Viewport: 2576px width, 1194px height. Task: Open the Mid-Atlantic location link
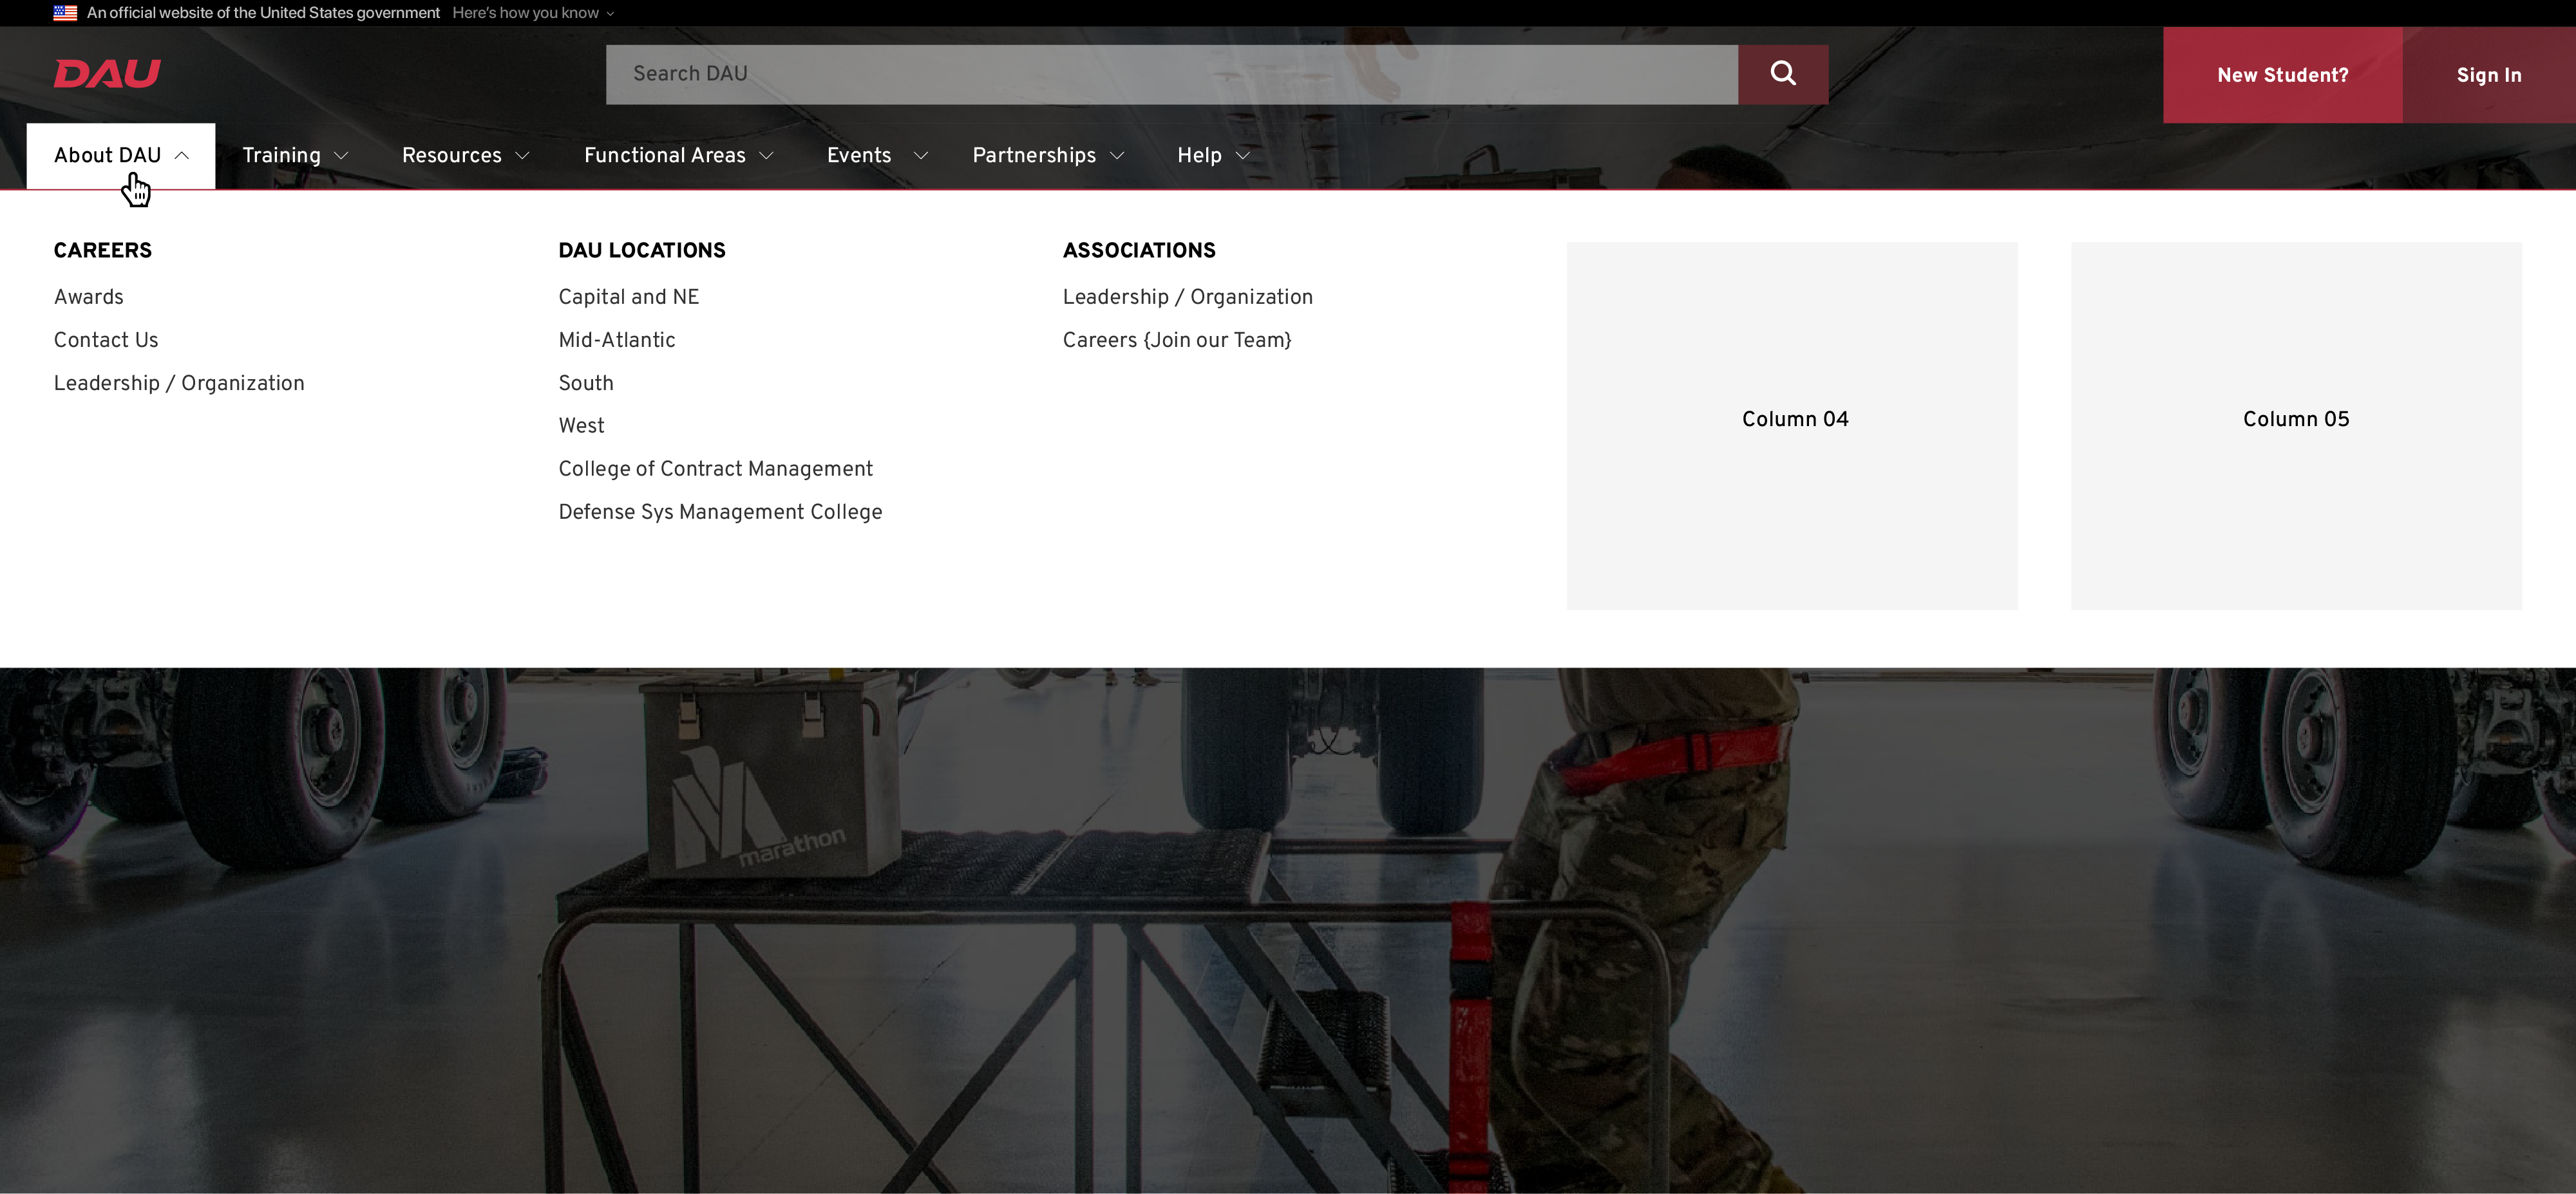617,340
